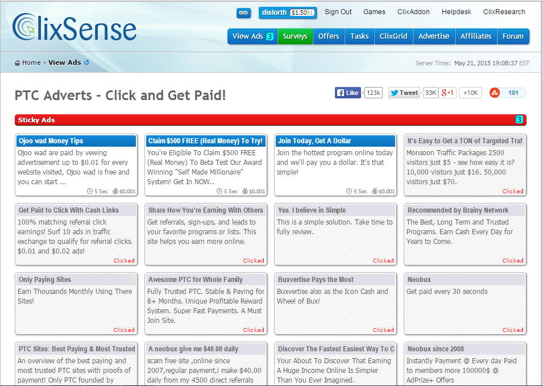Click the dislorth account balance display
The image size is (543, 386).
(x=287, y=13)
